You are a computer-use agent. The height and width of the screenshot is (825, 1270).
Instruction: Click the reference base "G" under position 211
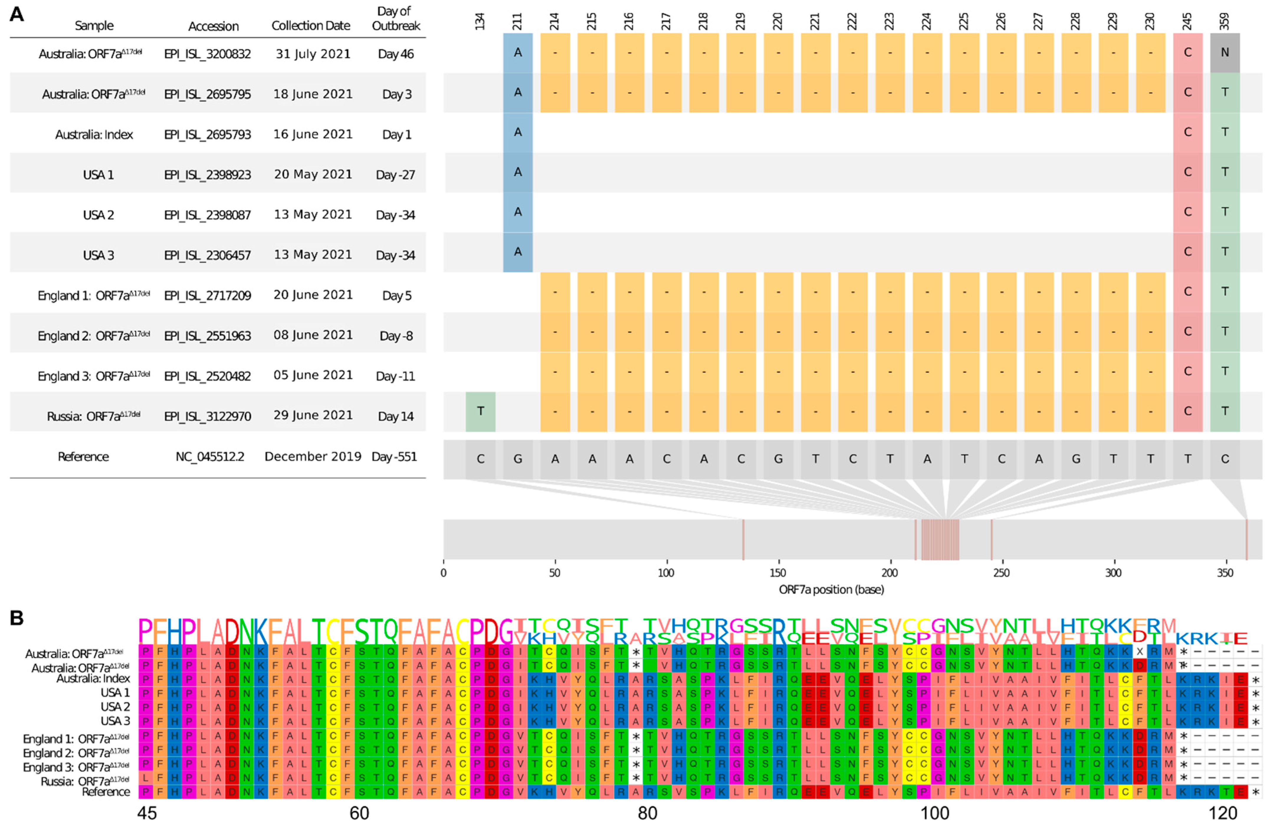coord(518,459)
